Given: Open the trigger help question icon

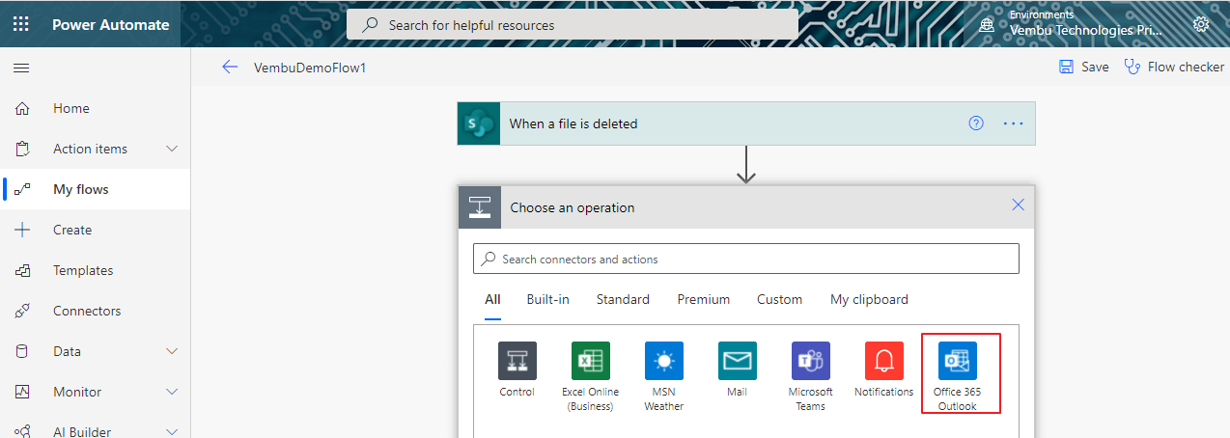Looking at the screenshot, I should tap(976, 123).
